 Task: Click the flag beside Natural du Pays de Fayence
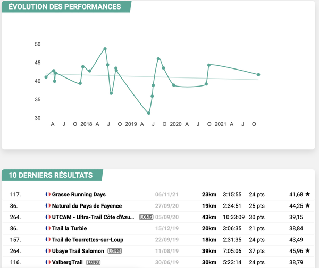click(47, 206)
